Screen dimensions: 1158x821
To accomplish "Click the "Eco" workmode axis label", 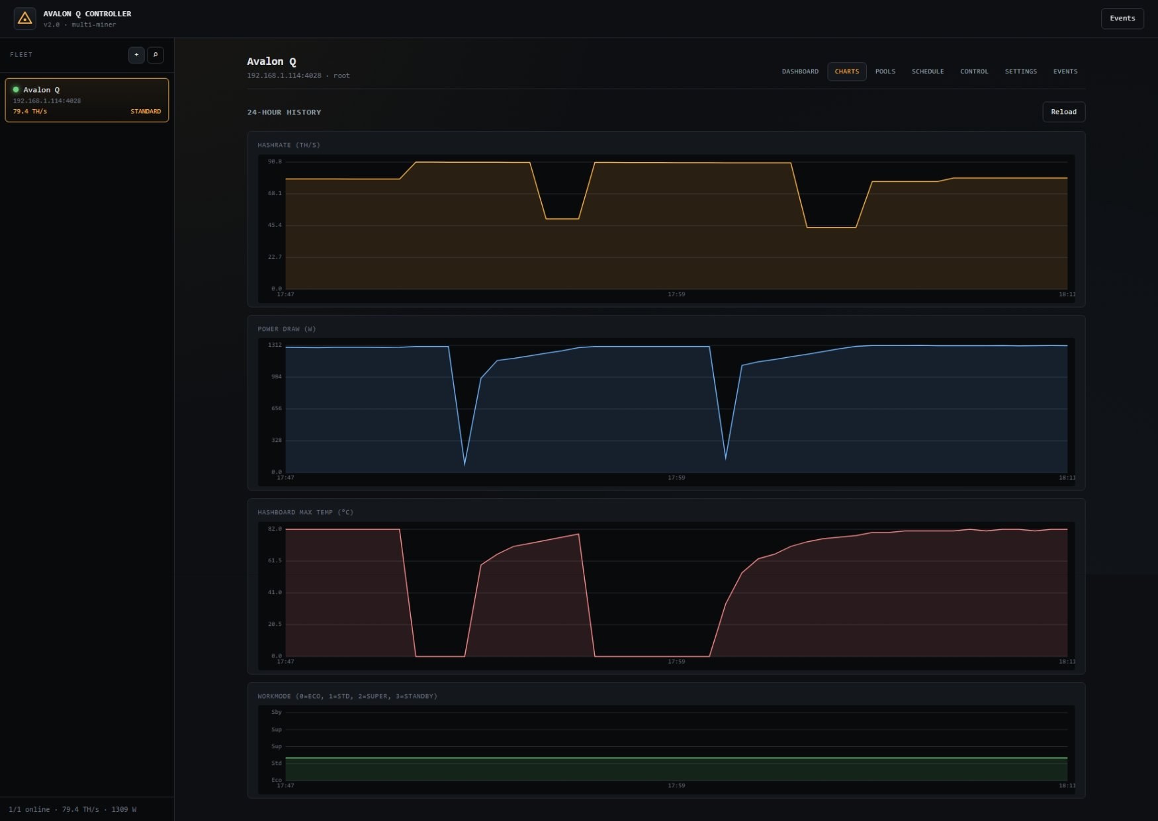I will [277, 780].
